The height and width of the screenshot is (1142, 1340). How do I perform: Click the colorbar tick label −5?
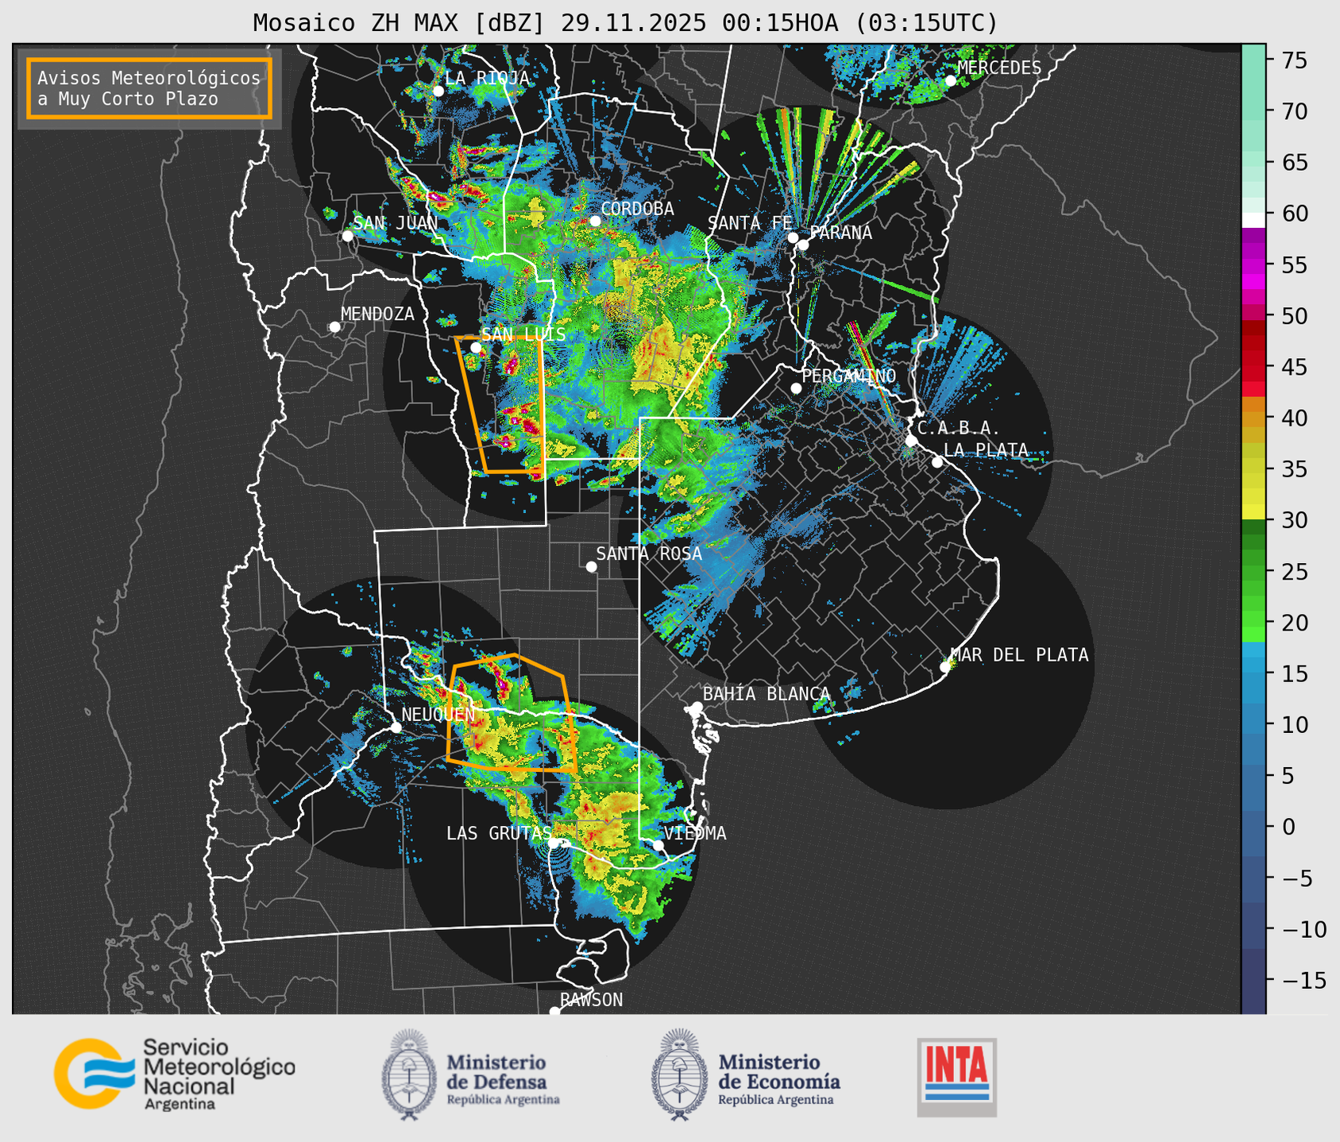pos(1298,878)
